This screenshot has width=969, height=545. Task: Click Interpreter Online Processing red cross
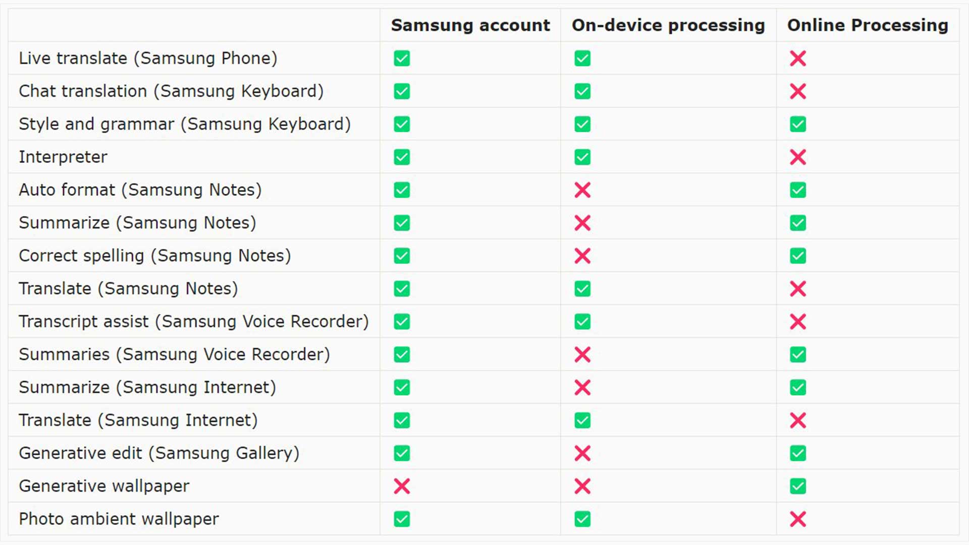797,157
